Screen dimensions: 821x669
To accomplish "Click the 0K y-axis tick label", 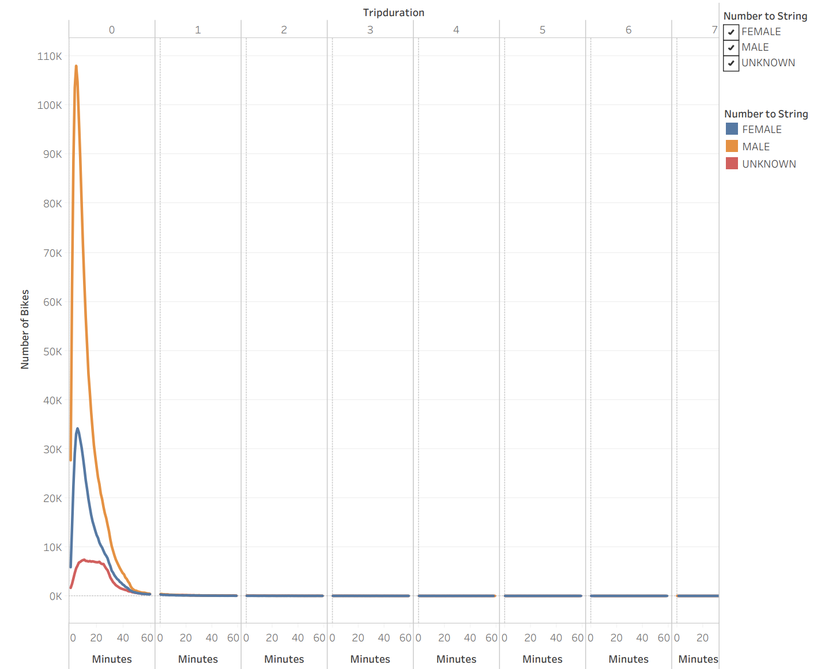I will pos(56,596).
